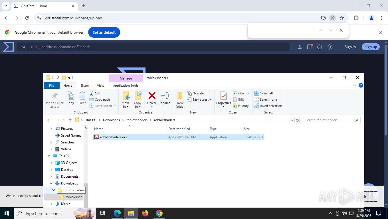This screenshot has height=219, width=388.
Task: Open Explorer Help icon
Action: [x=361, y=85]
